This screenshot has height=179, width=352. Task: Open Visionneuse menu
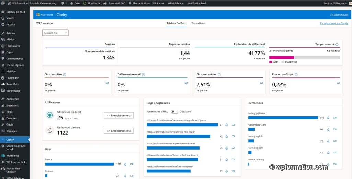coord(14,91)
